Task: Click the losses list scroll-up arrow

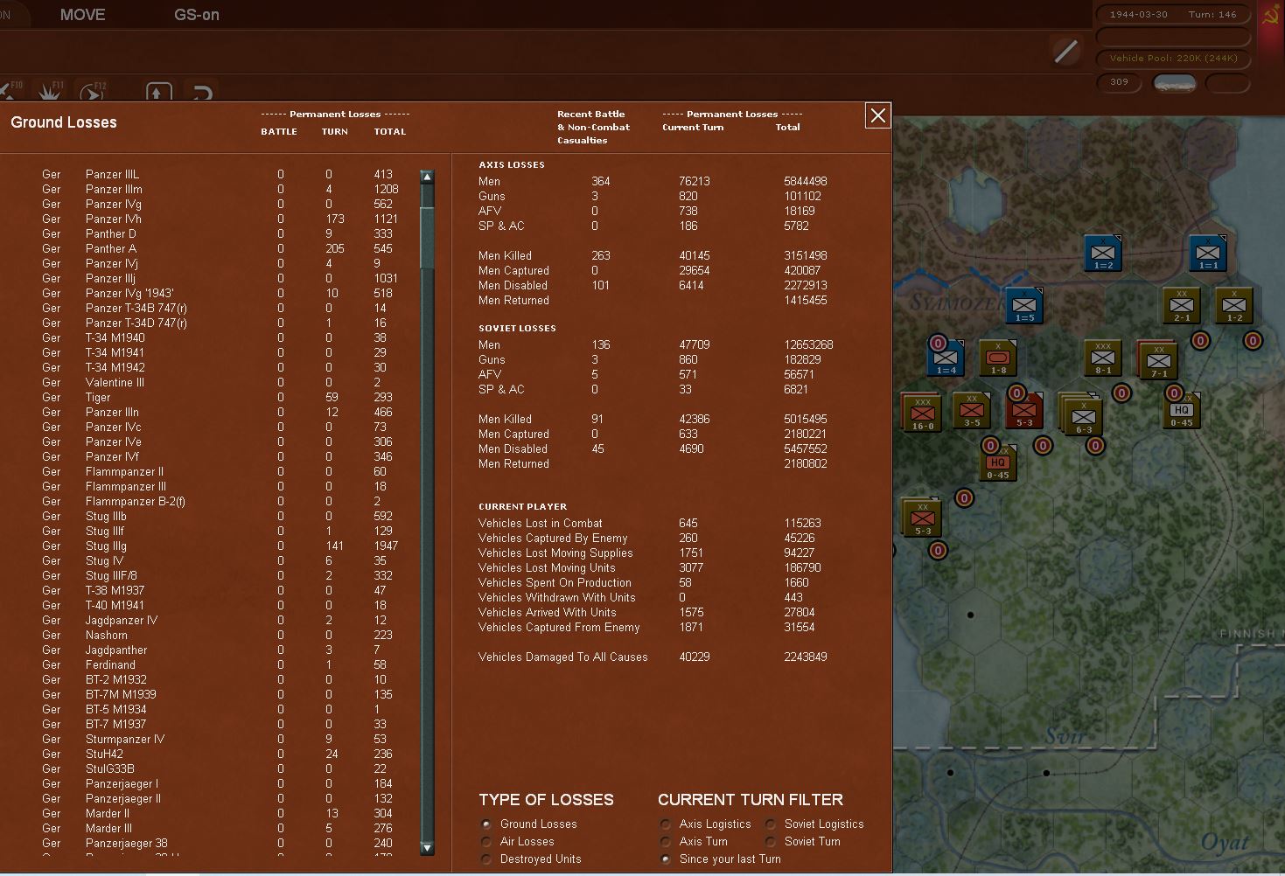Action: point(427,177)
